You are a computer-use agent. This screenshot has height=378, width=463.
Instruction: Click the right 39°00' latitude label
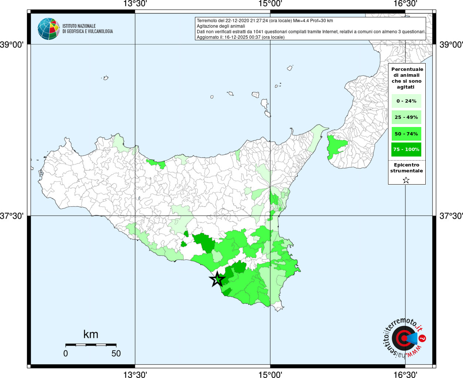[x=451, y=45]
